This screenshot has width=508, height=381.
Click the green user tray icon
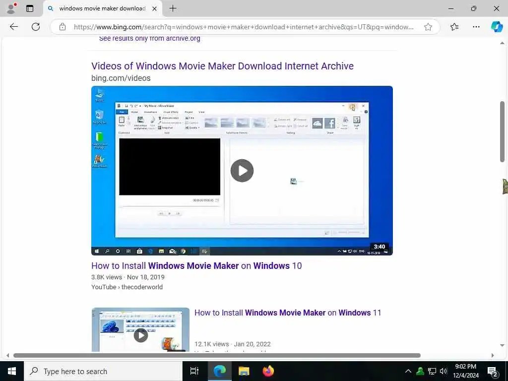point(420,371)
